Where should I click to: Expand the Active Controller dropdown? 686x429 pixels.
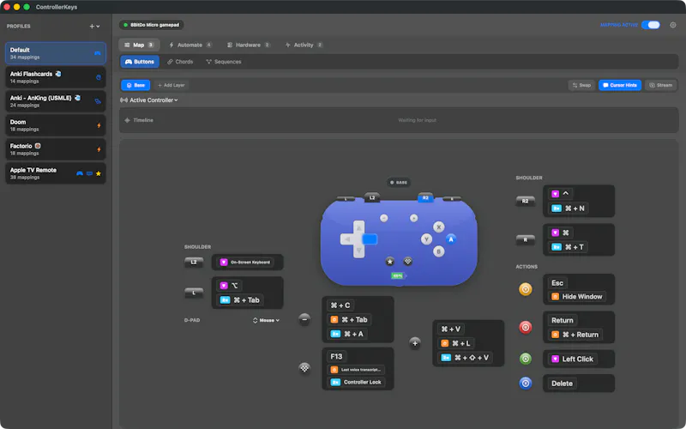149,100
